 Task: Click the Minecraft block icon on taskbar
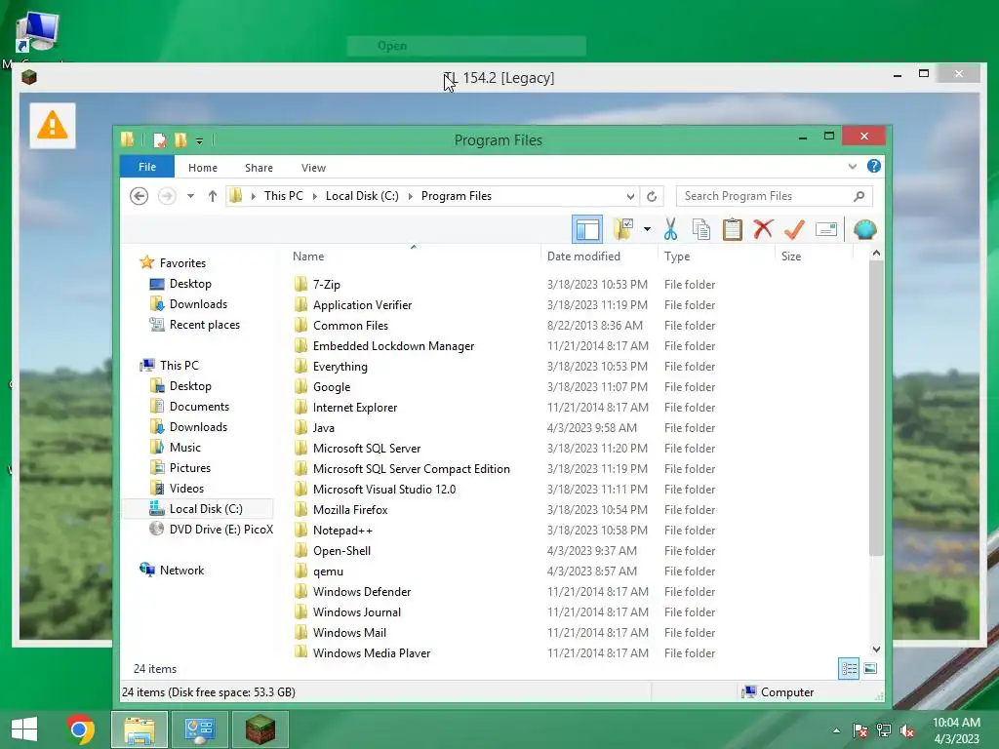click(260, 729)
